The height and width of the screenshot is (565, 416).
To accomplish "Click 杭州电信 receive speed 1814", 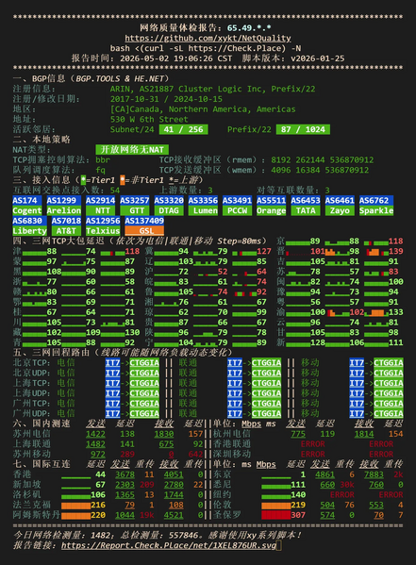I will point(364,434).
